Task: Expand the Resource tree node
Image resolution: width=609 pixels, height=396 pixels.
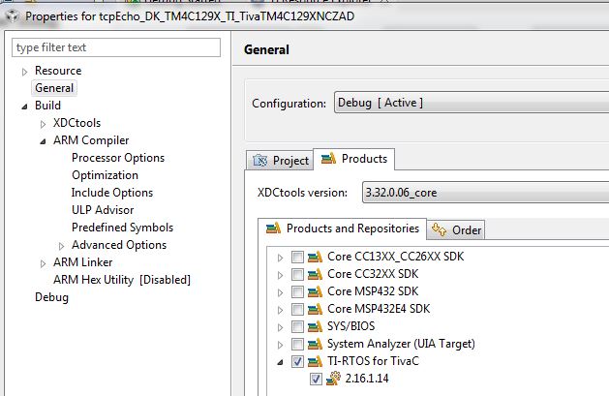Action: (25, 72)
